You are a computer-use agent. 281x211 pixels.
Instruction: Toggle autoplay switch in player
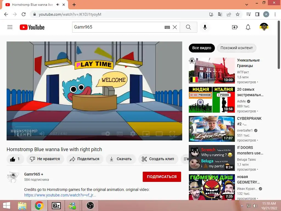(x=106, y=134)
